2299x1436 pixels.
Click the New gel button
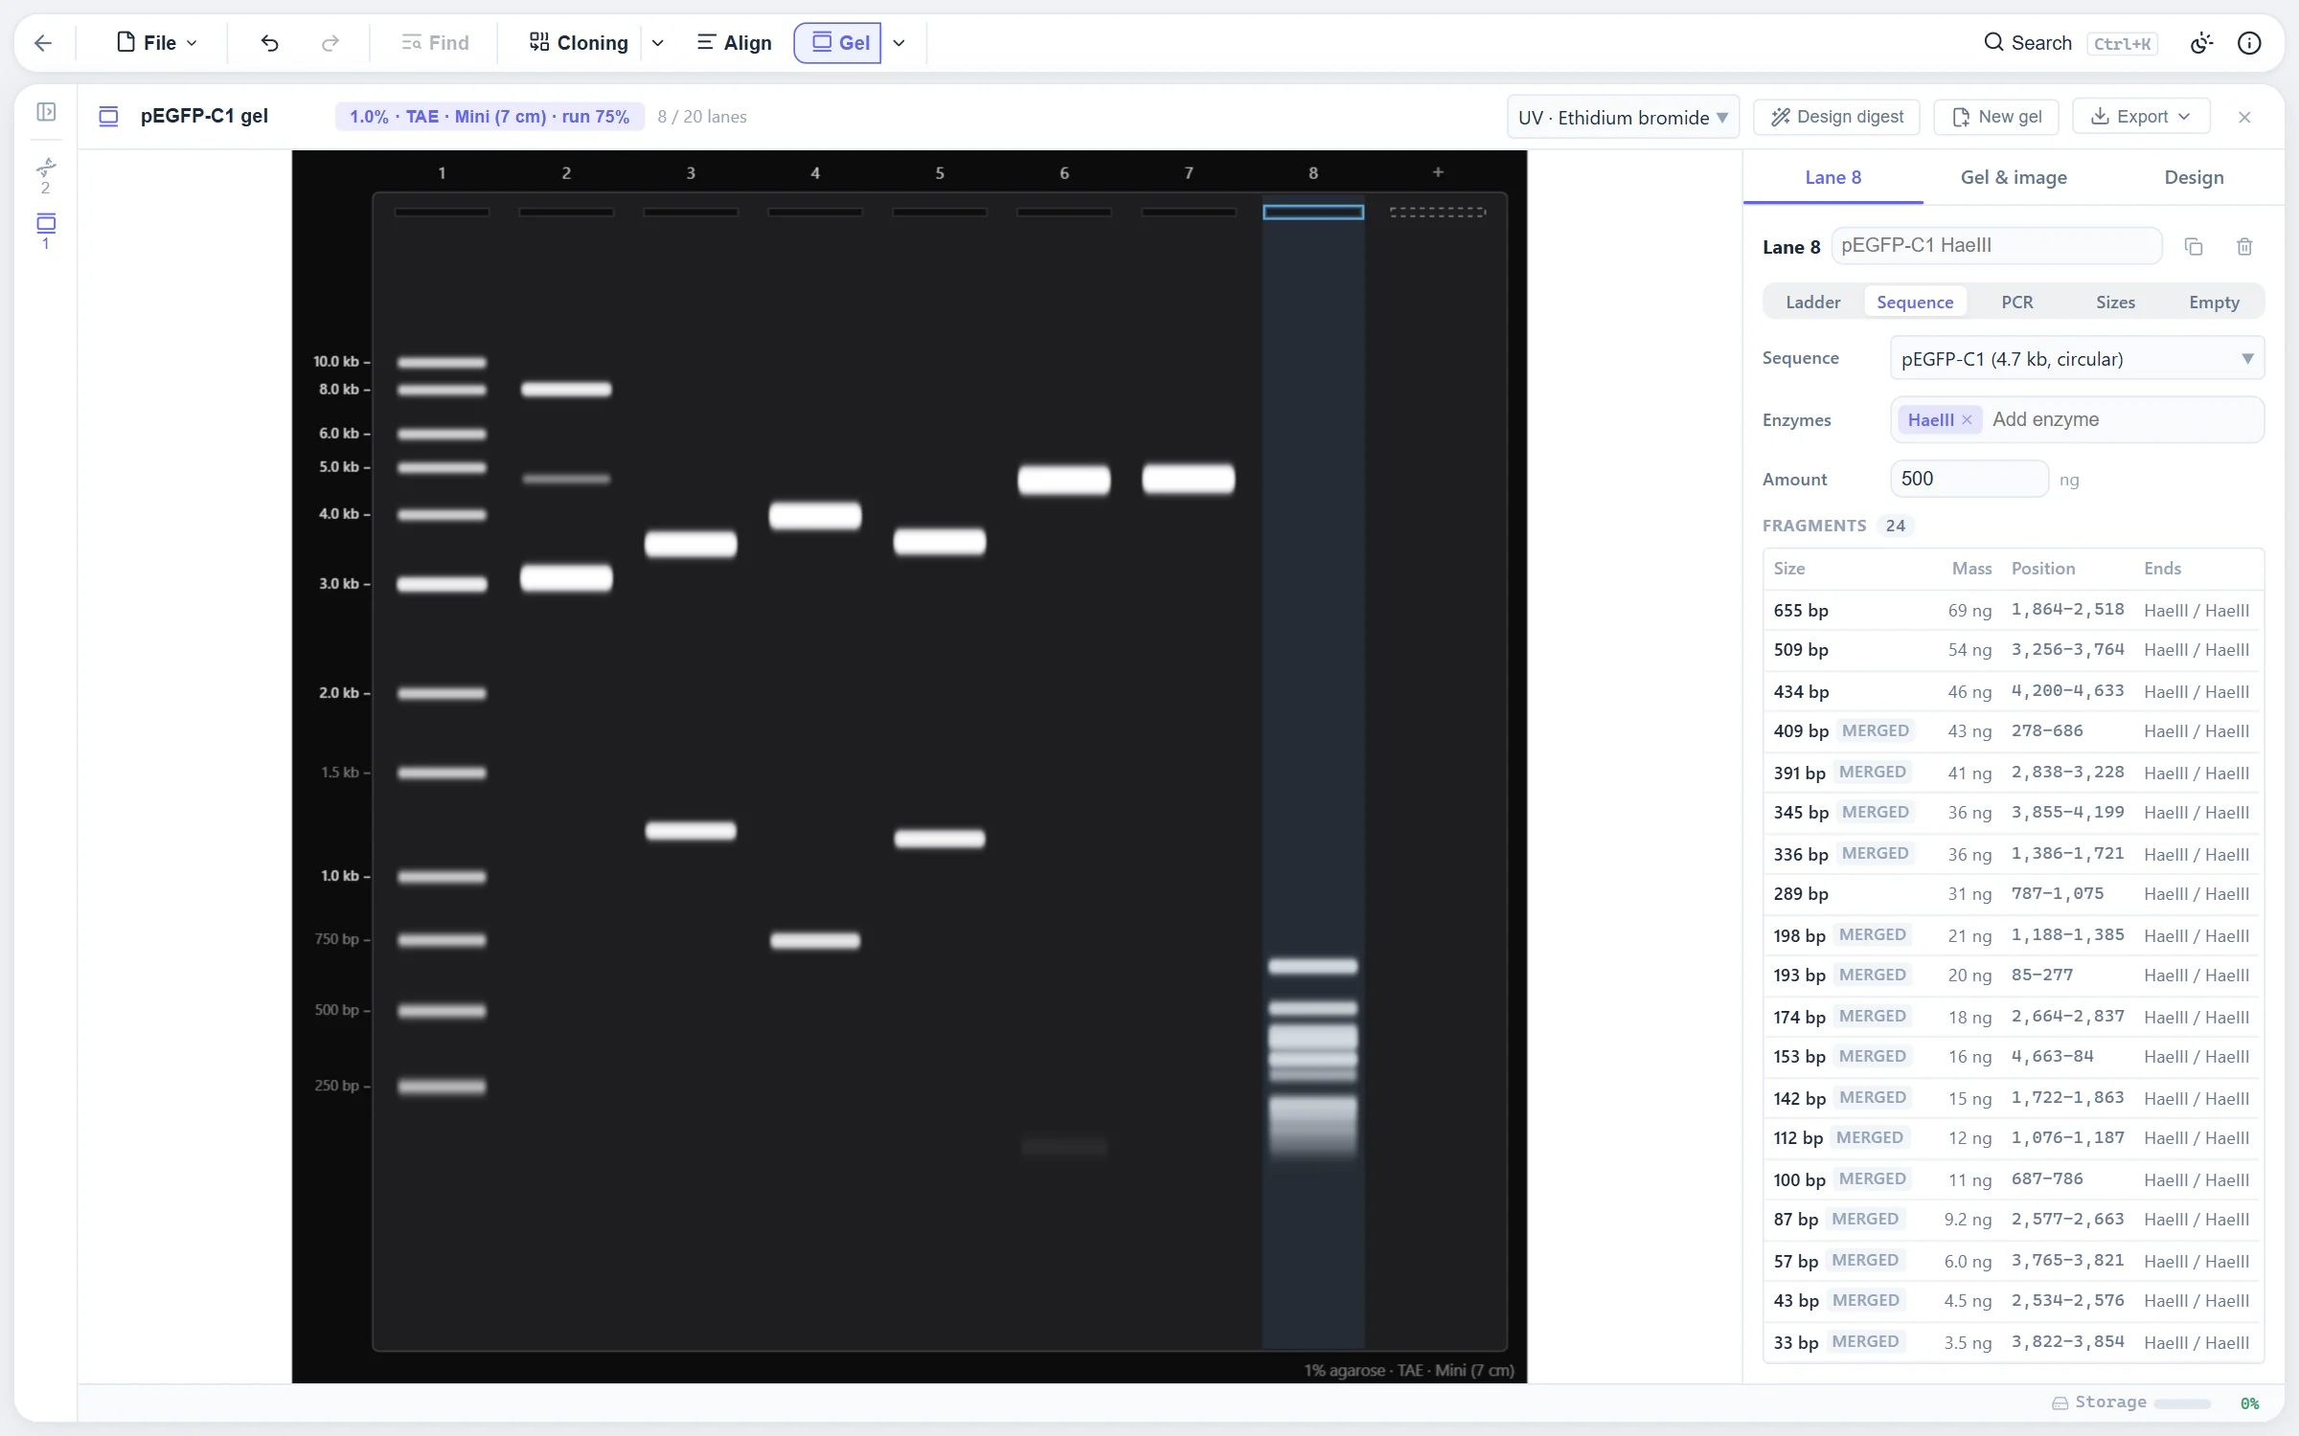click(x=1996, y=117)
